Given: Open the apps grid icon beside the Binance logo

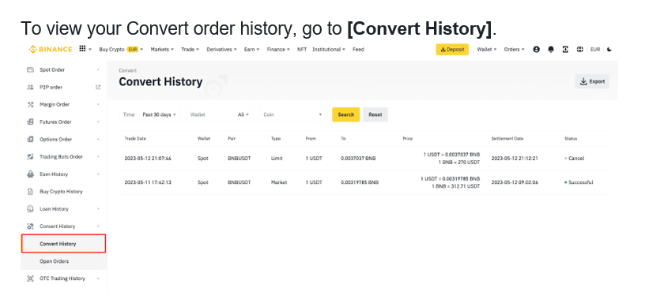Looking at the screenshot, I should (x=82, y=48).
